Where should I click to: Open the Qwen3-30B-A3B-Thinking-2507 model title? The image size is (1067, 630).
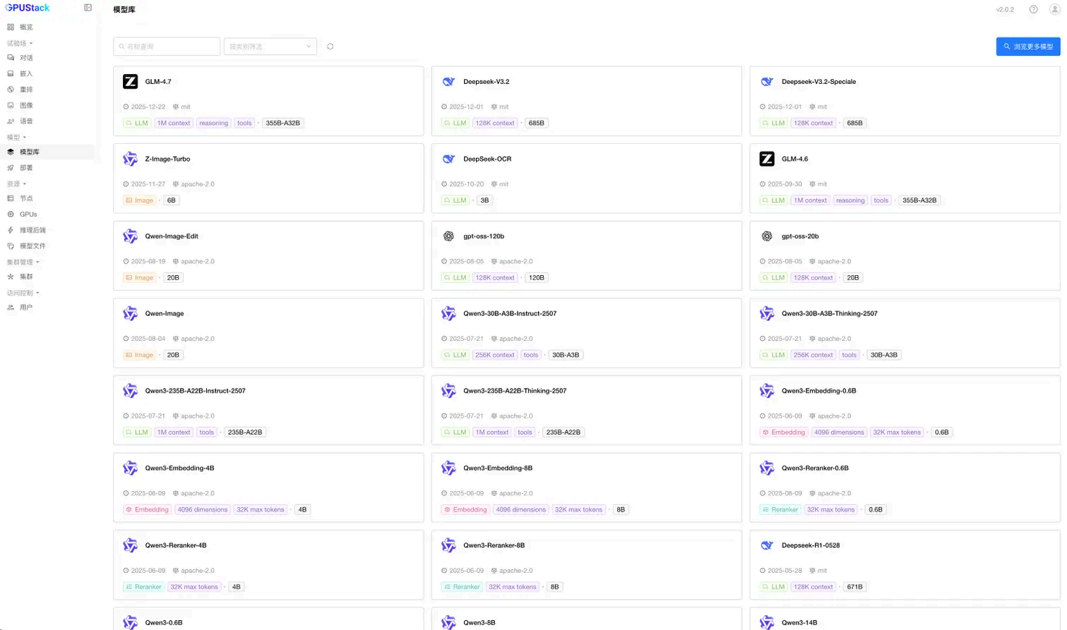829,313
